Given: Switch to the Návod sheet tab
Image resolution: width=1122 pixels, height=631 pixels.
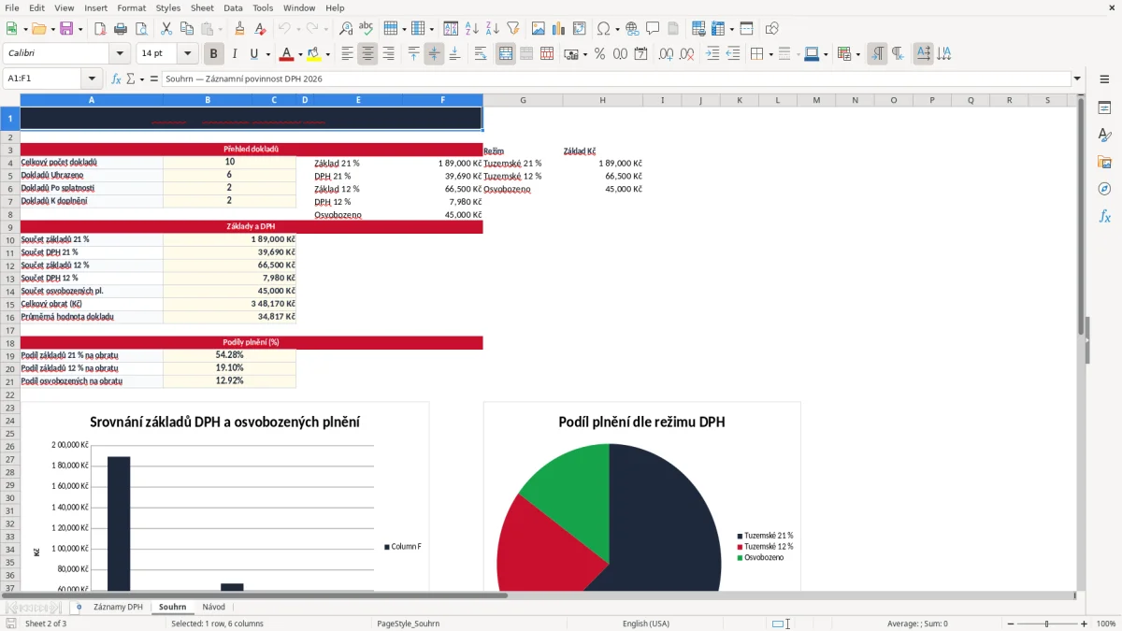Looking at the screenshot, I should point(213,607).
